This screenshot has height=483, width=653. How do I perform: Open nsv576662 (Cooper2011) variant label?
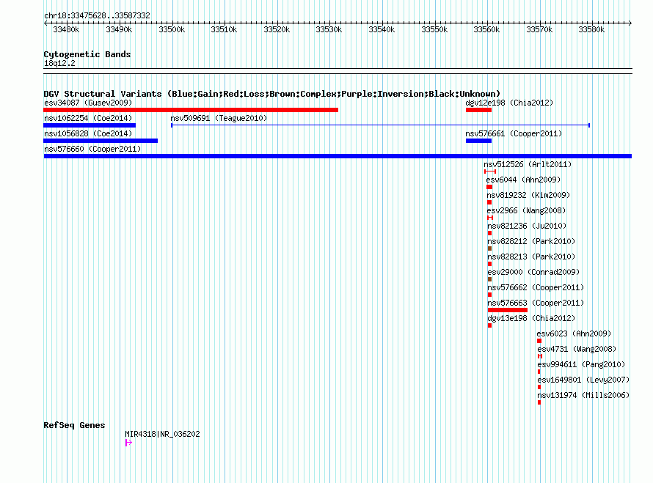(x=536, y=287)
